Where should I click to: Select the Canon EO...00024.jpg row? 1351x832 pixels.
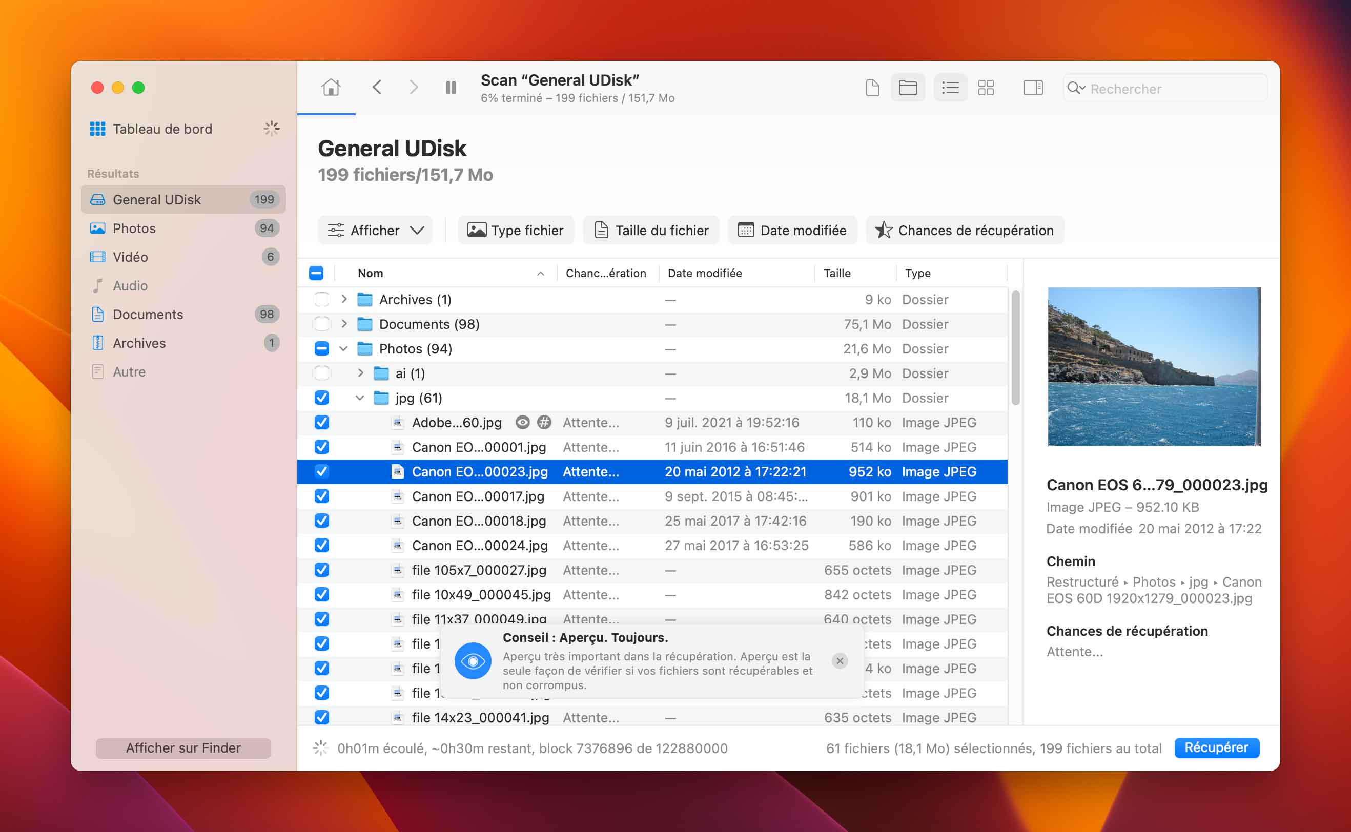pyautogui.click(x=652, y=546)
